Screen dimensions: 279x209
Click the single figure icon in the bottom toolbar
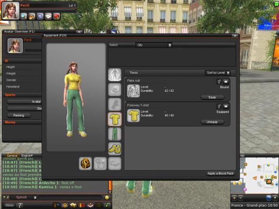tap(57, 205)
